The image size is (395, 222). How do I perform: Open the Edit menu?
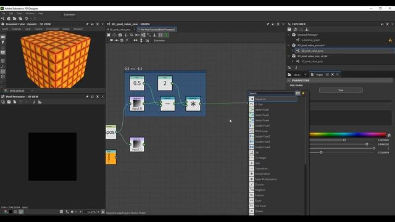tap(11, 14)
